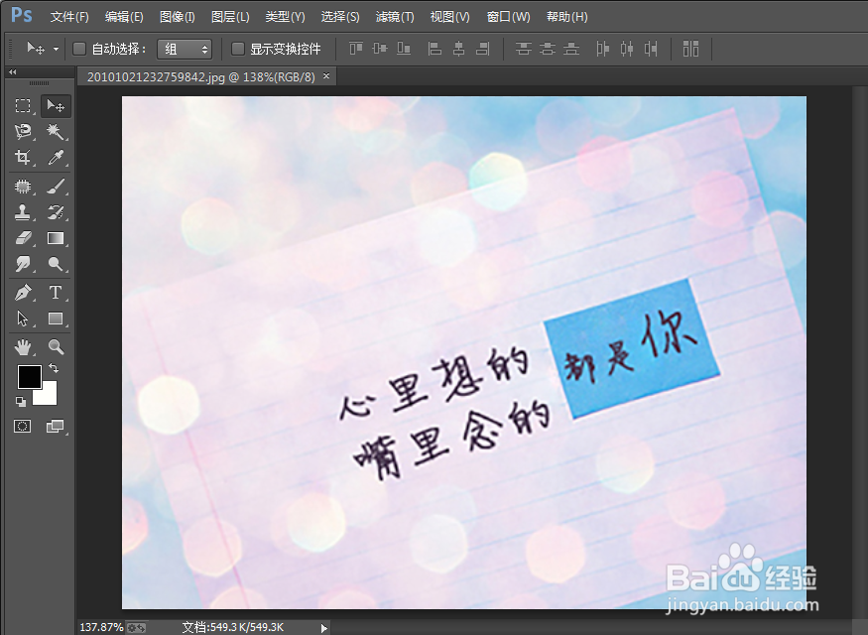Select the Hand tool
The image size is (868, 635).
[23, 347]
